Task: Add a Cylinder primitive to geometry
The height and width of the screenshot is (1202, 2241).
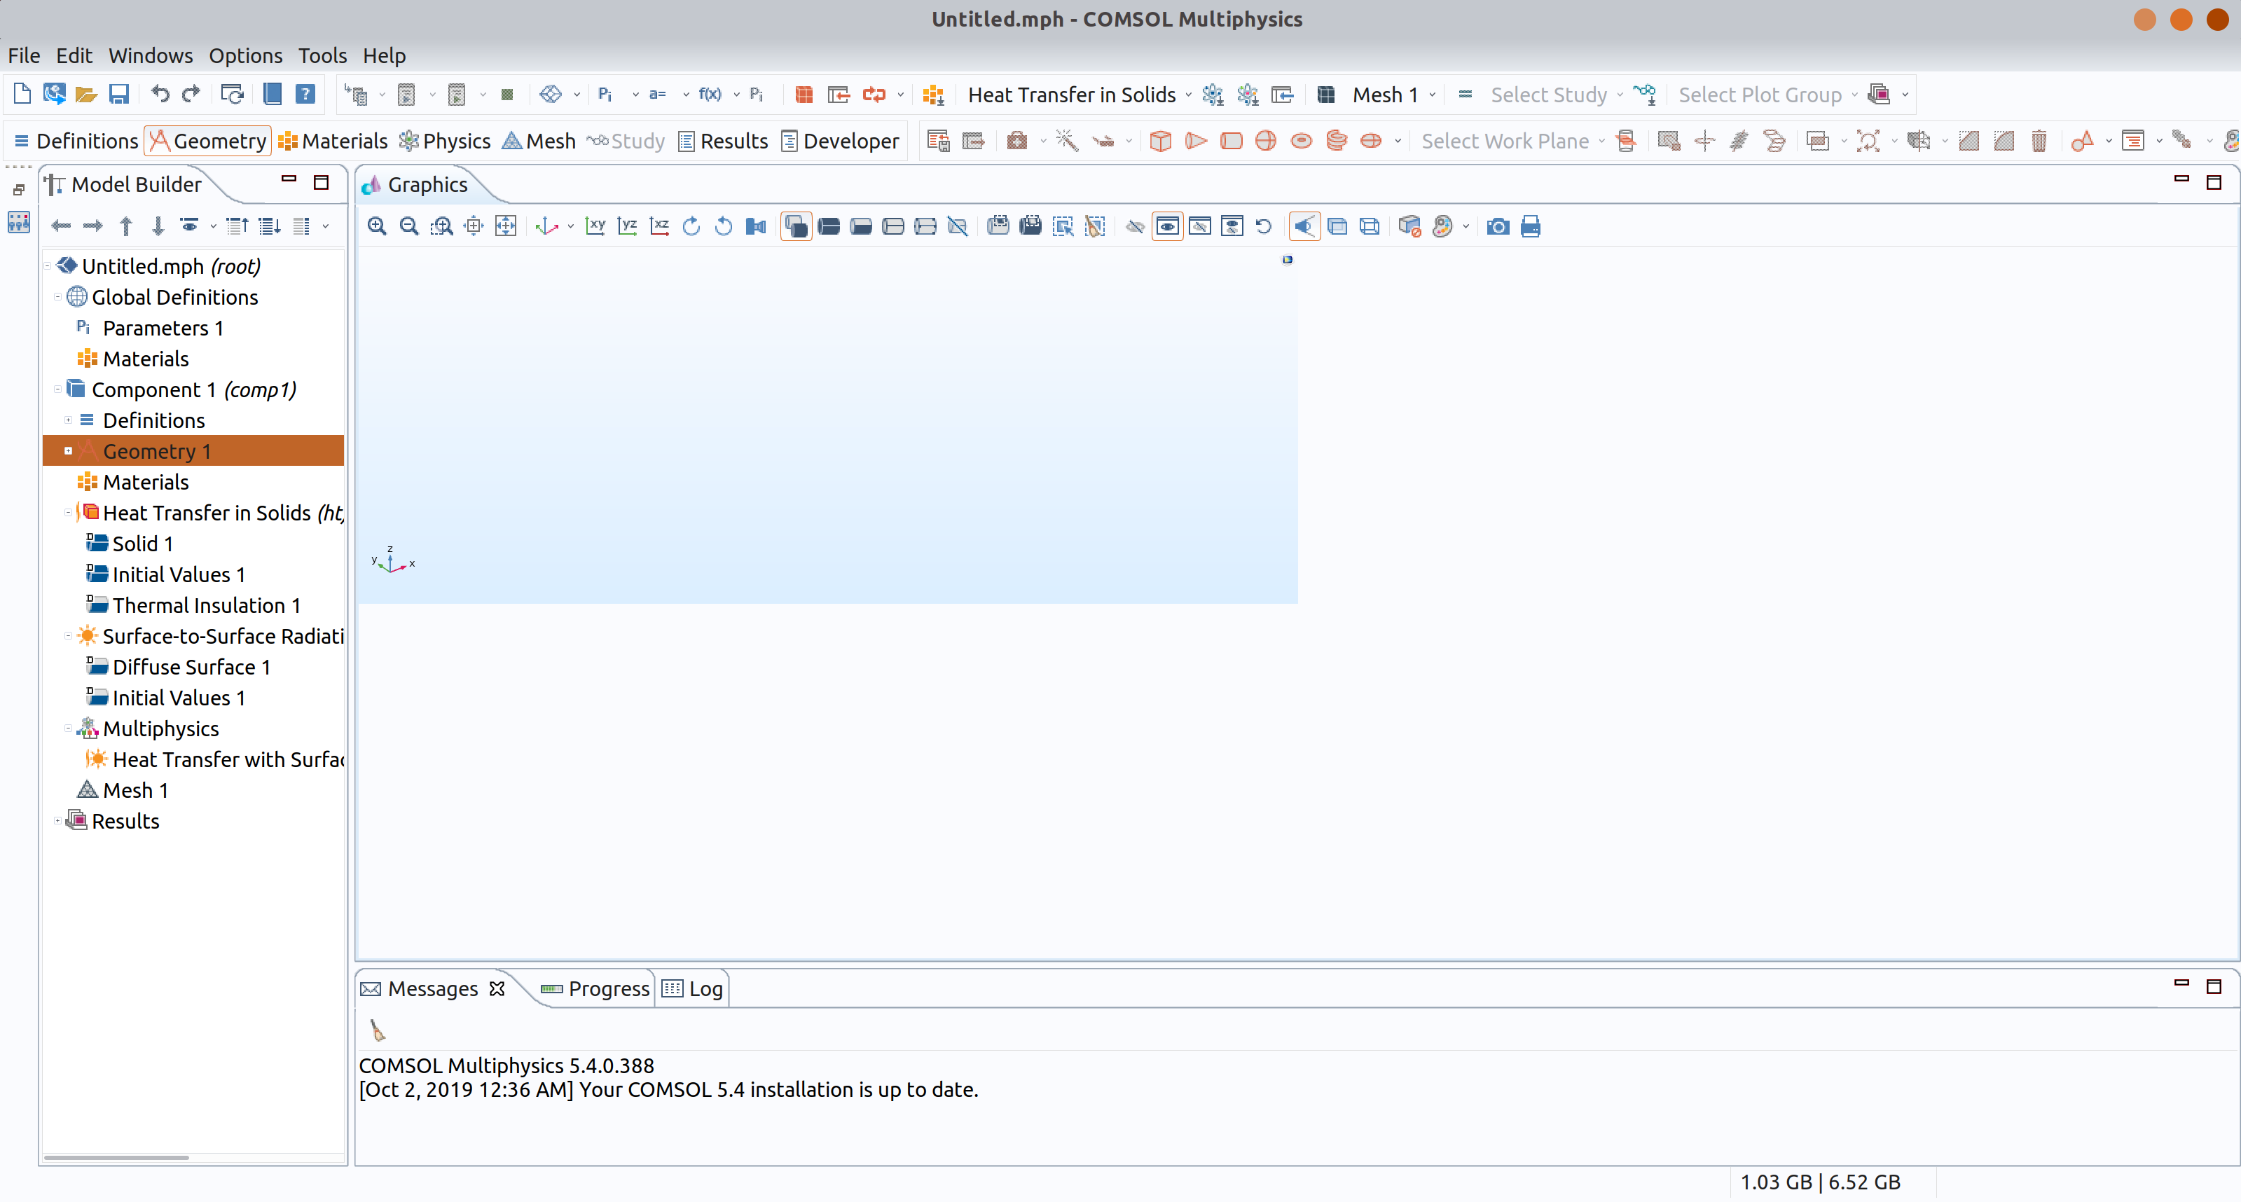Action: [x=1231, y=141]
